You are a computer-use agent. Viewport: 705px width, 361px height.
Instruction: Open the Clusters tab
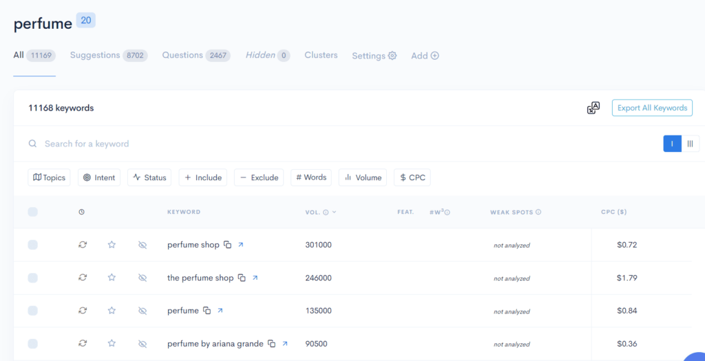click(321, 55)
